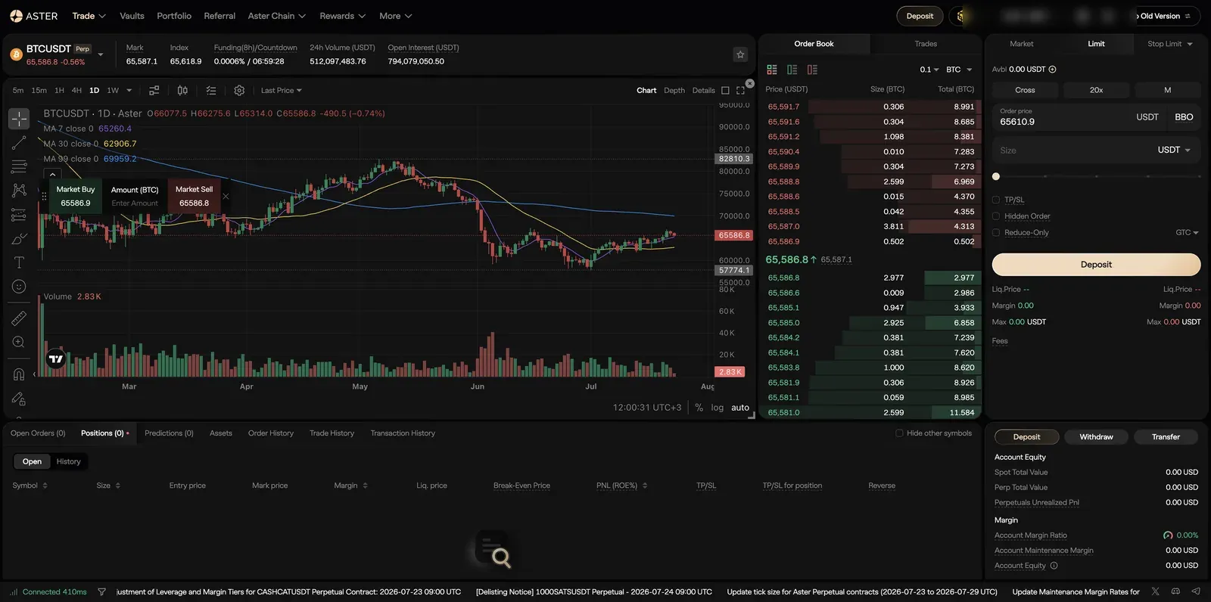Open the Order History tab
Viewport: 1211px width, 602px height.
click(x=270, y=433)
